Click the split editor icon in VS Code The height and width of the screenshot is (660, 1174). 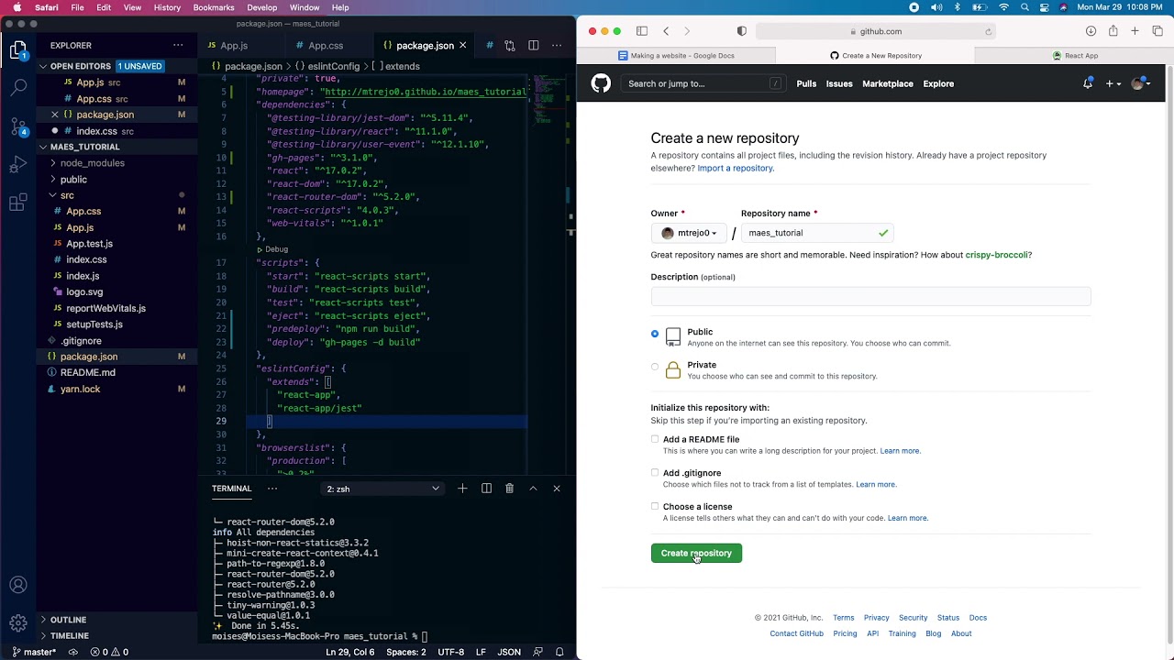pos(533,45)
